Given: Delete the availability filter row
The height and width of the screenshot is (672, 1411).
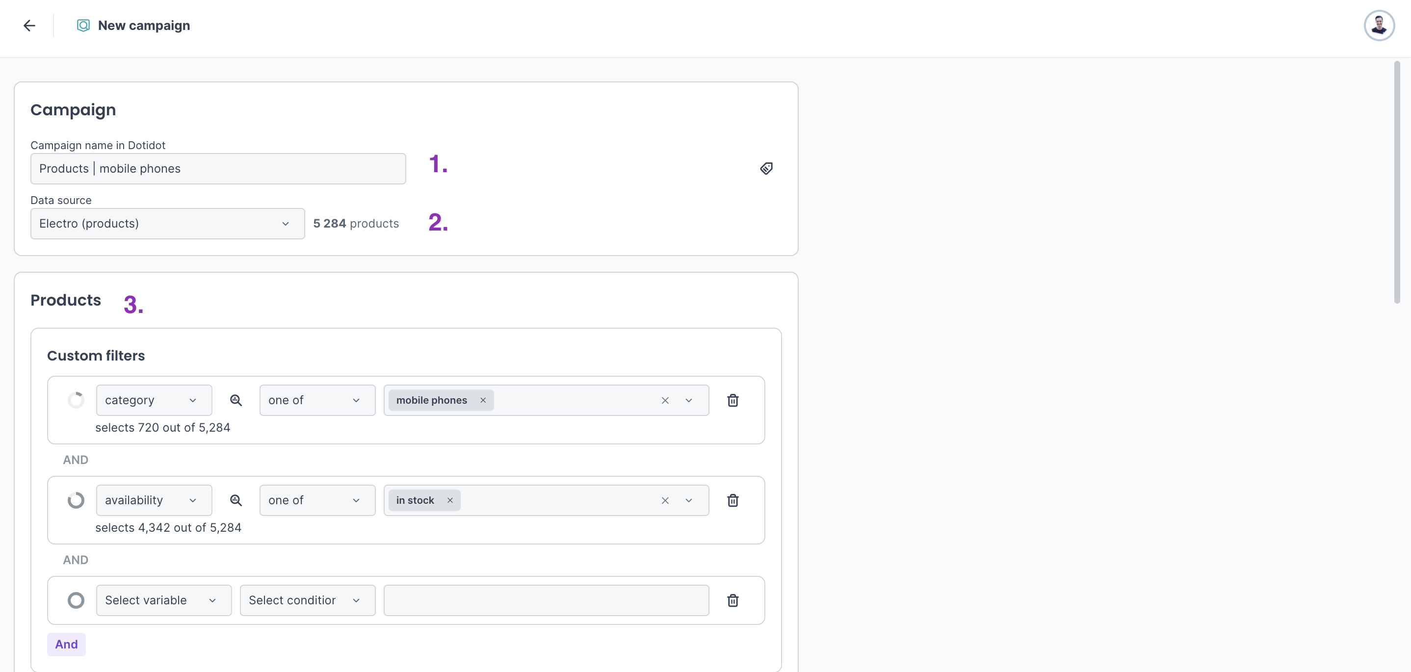Looking at the screenshot, I should (x=732, y=501).
